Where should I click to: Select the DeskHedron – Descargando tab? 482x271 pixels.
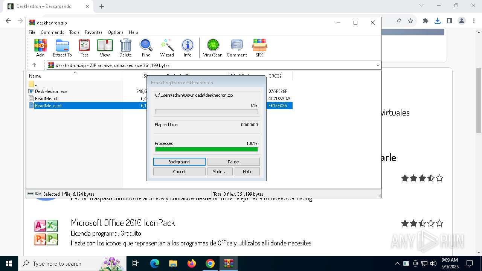tap(48, 6)
